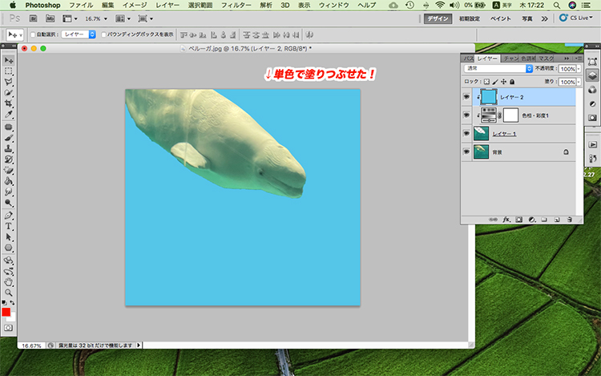
Task: Click the add layer style fx icon
Action: click(x=506, y=219)
